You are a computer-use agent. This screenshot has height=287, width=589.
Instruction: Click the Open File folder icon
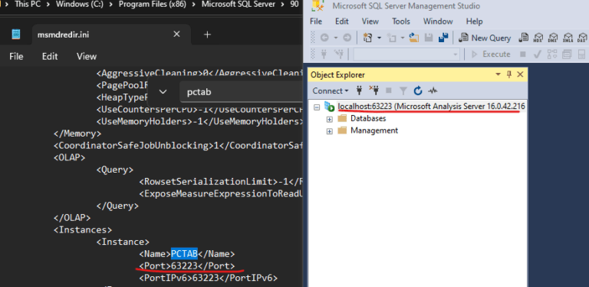pos(414,38)
